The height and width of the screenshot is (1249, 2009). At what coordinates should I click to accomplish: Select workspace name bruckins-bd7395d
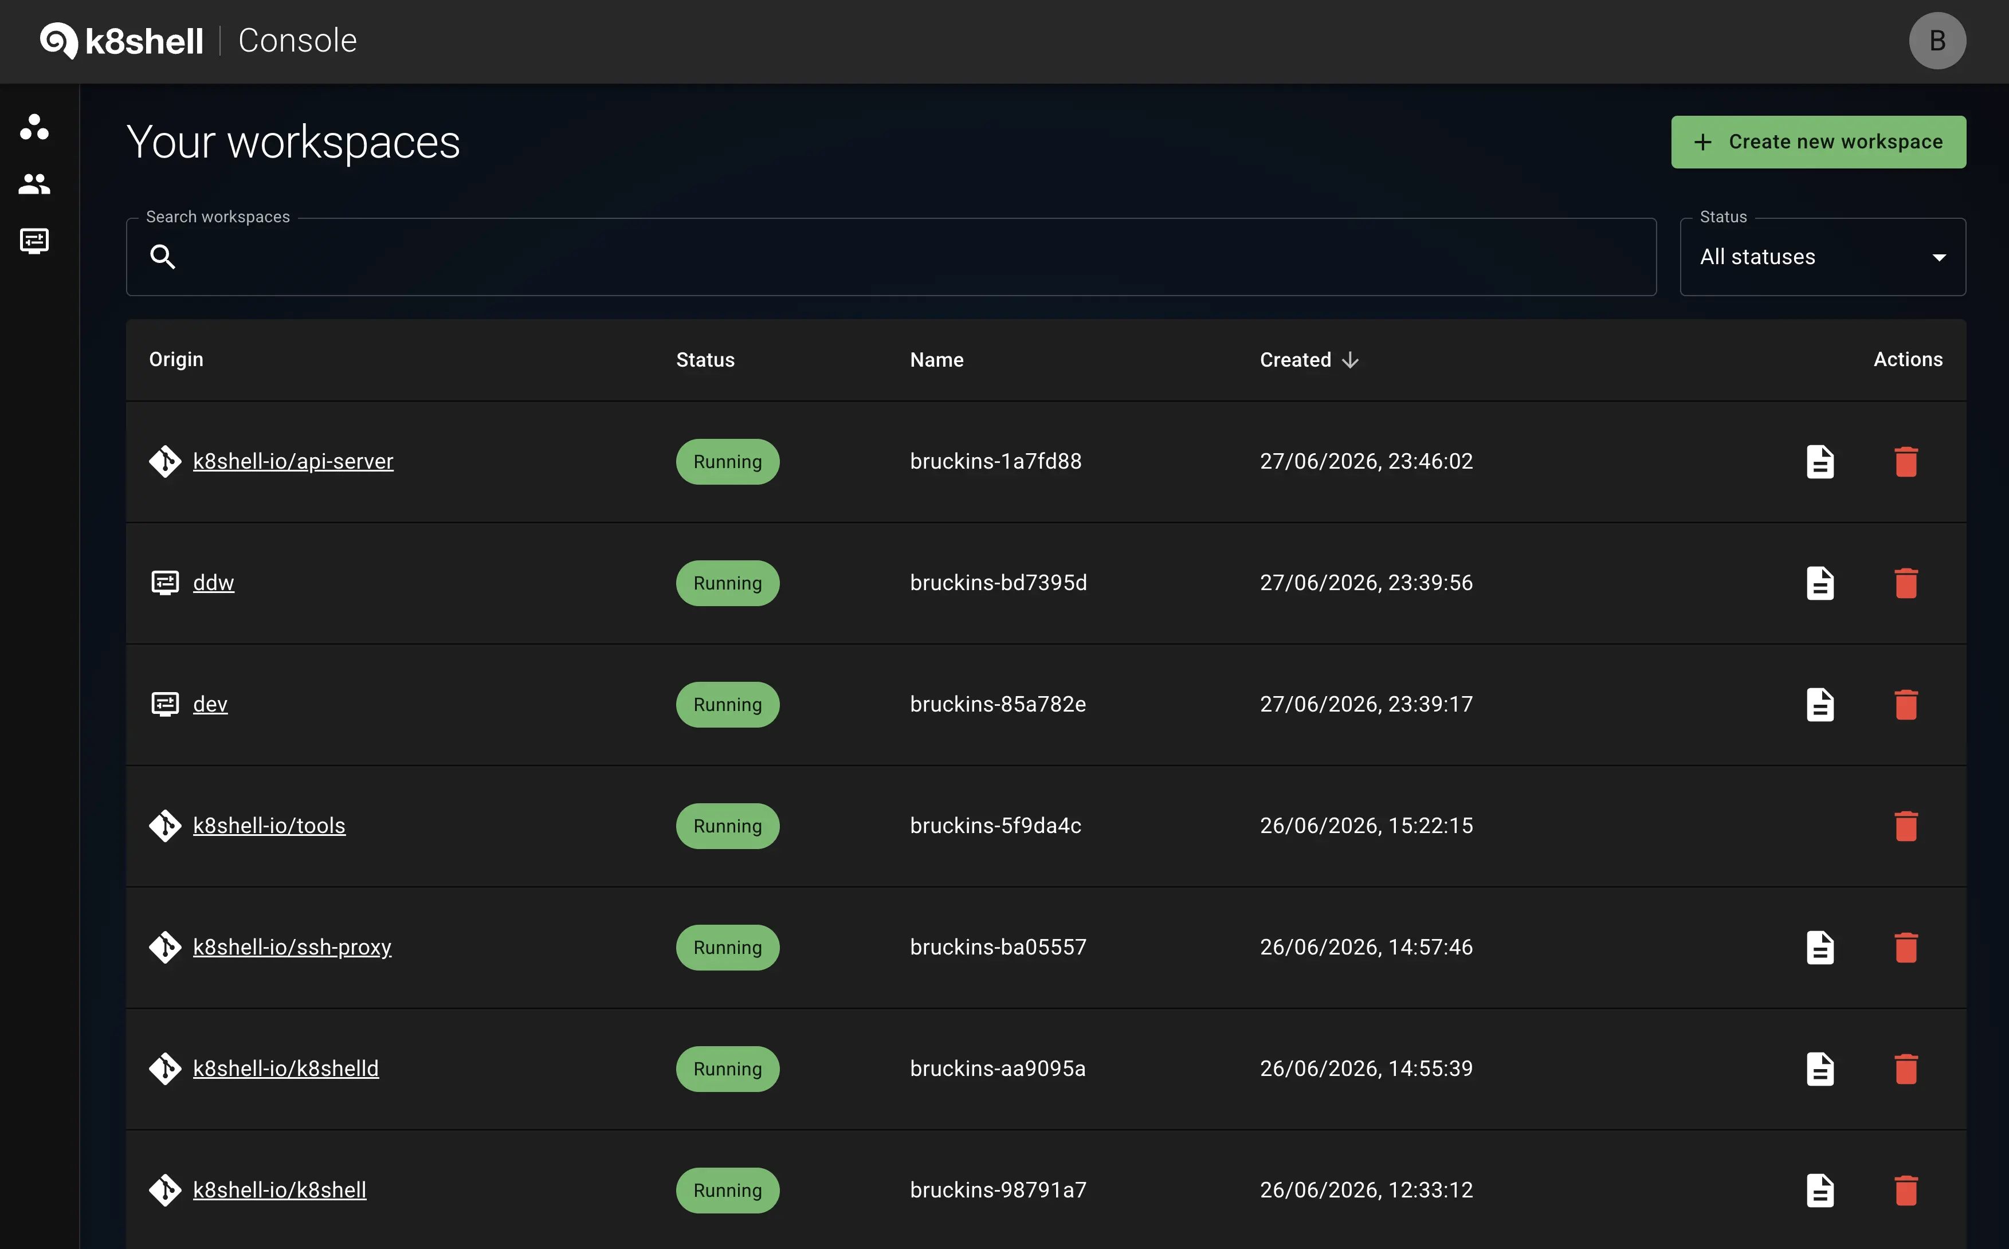point(998,583)
